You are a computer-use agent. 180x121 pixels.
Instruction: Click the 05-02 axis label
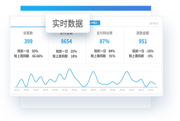click(93, 90)
